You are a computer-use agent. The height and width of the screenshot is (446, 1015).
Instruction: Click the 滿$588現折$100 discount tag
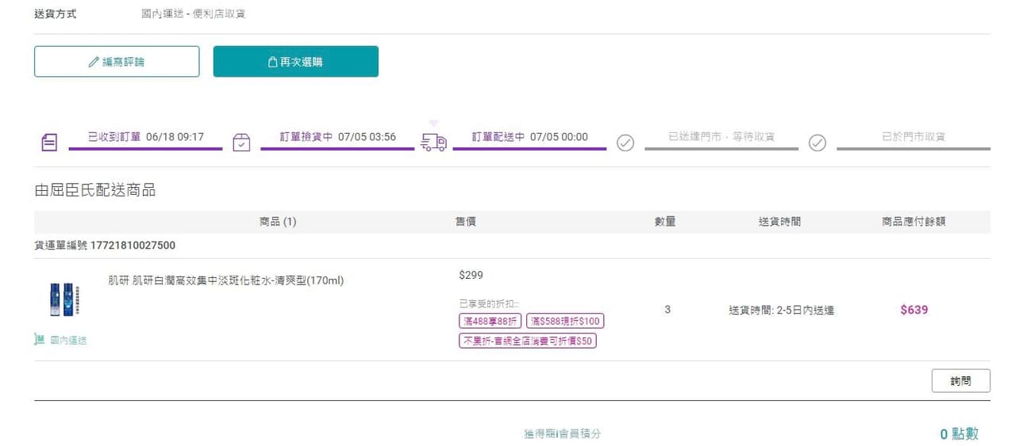[564, 321]
